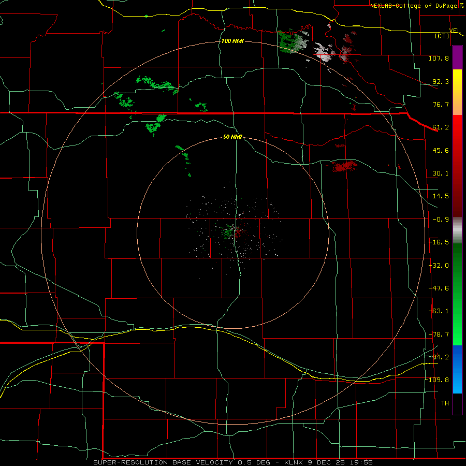Select the -63.1 velocity scale label

pos(439,311)
